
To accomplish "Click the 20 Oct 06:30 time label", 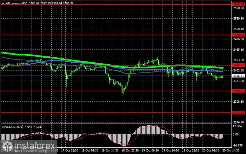I will pos(211,151).
